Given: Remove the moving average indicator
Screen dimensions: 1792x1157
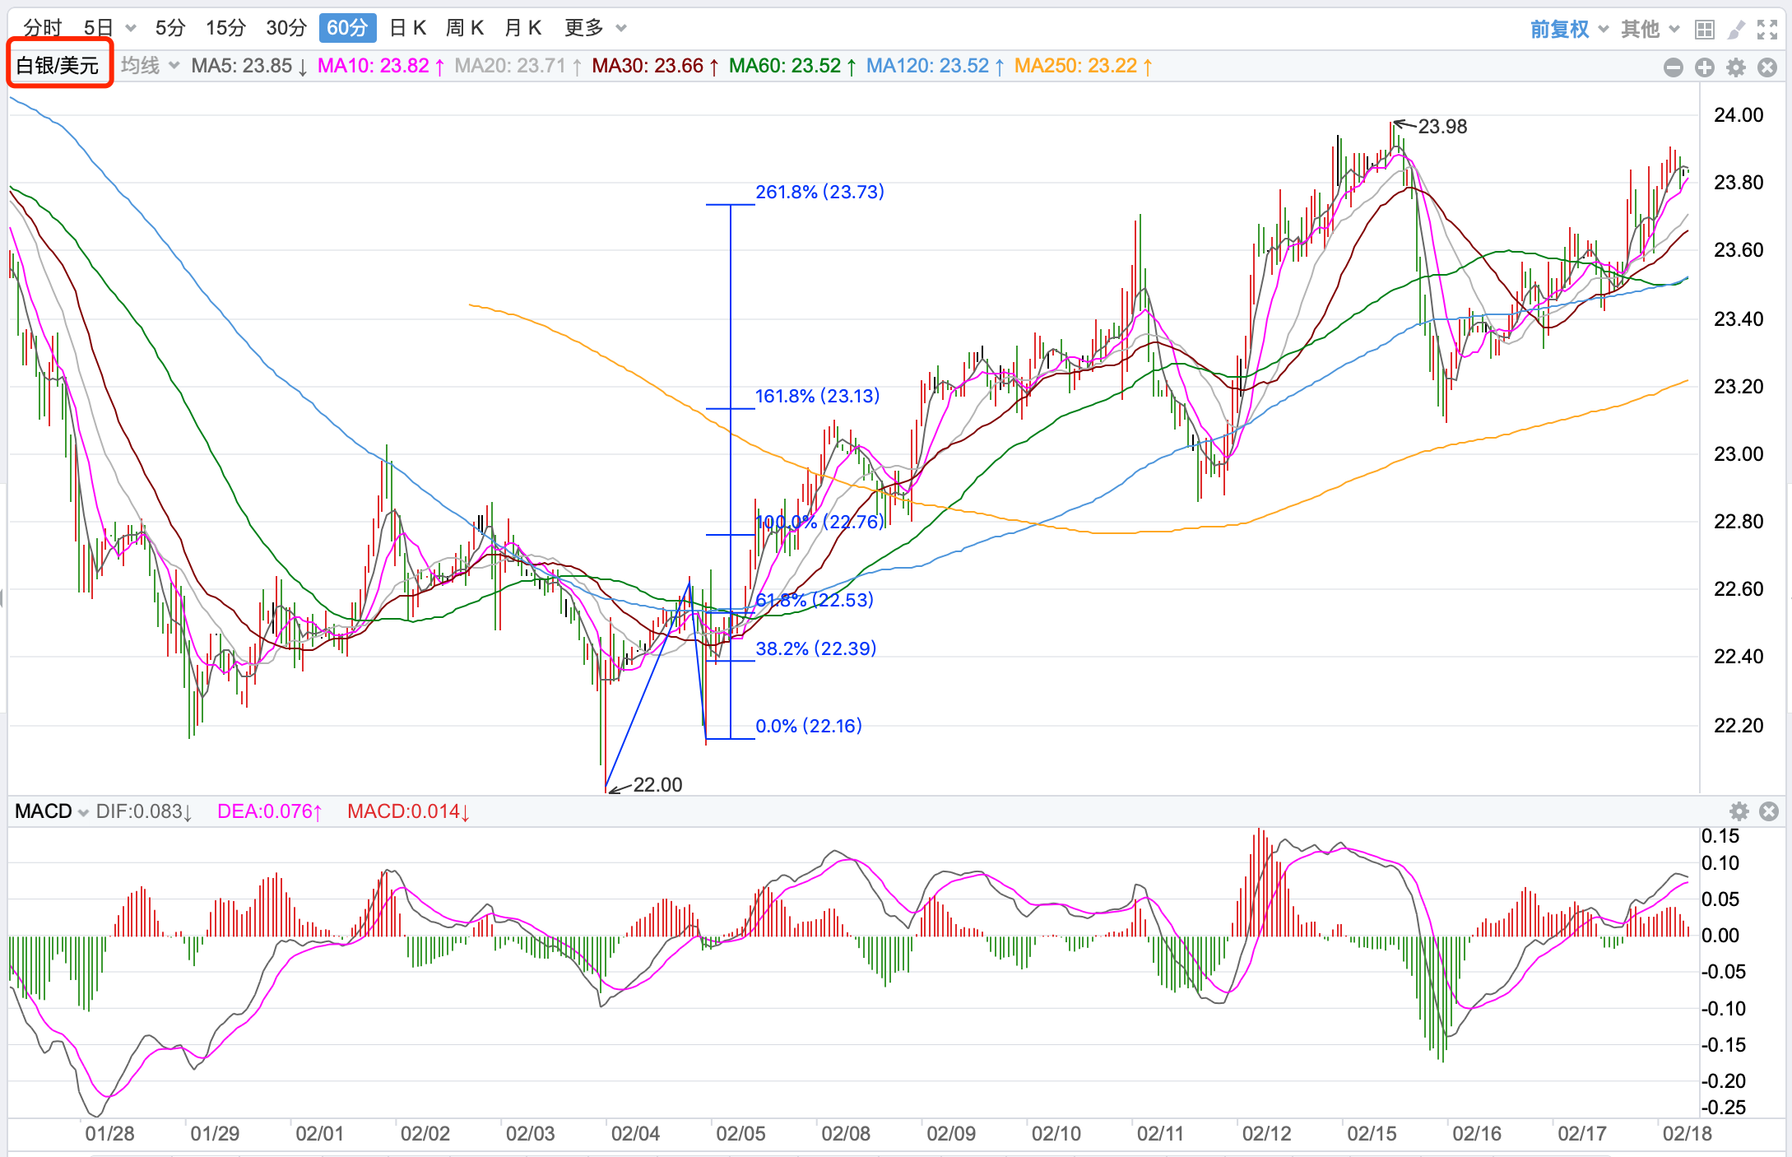Looking at the screenshot, I should tap(1767, 67).
